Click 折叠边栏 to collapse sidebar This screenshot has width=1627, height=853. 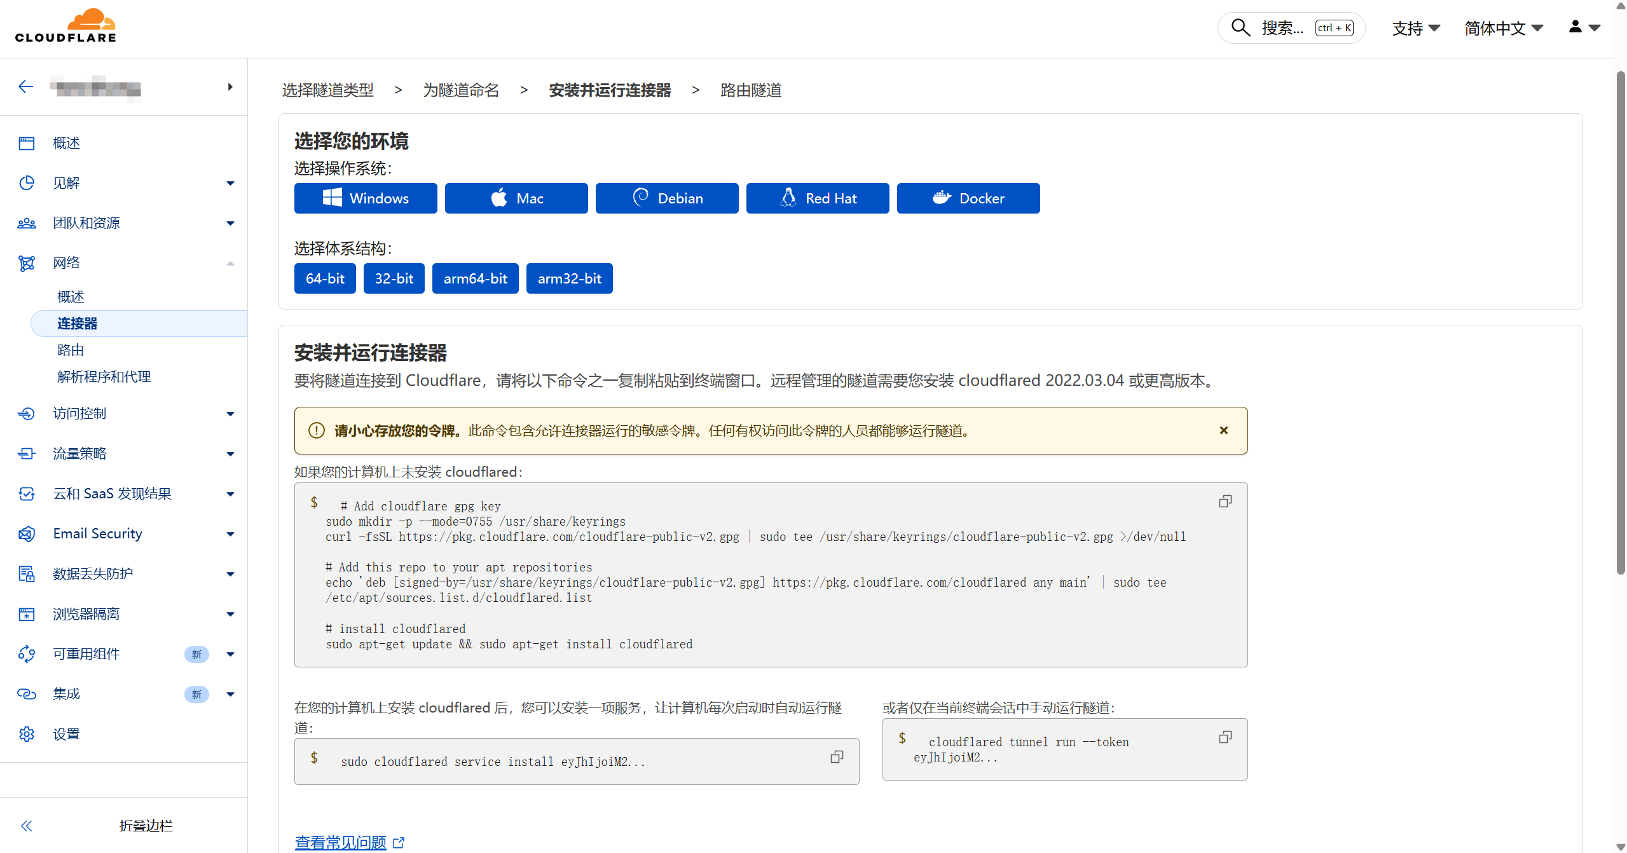pos(146,826)
